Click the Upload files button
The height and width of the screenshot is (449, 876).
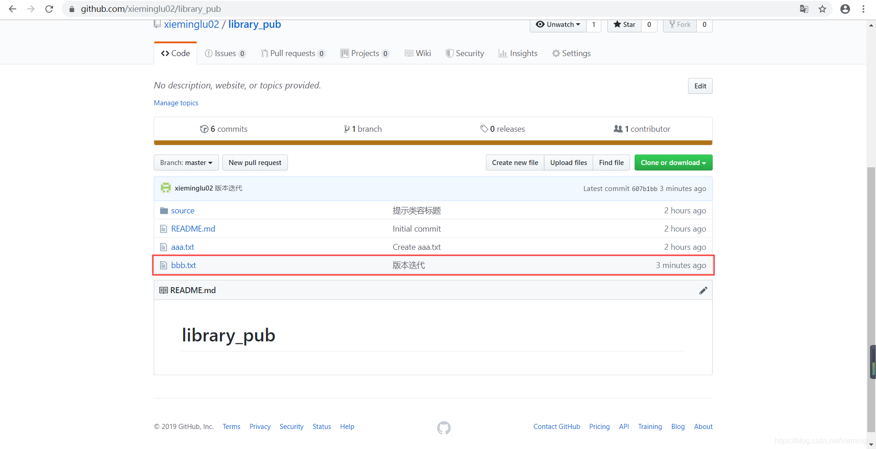[x=568, y=163]
